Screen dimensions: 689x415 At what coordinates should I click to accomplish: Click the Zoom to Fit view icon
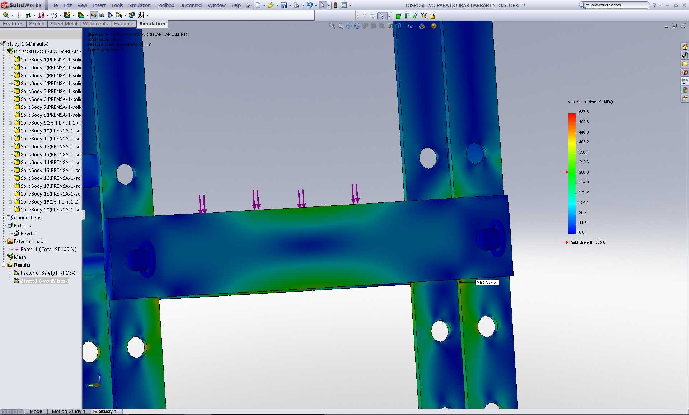332,26
